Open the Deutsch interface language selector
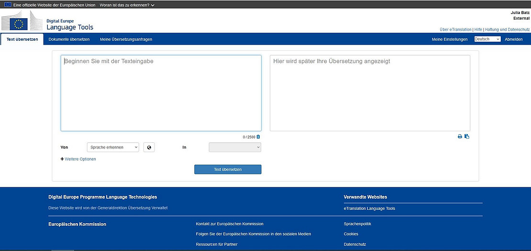Viewport: 531px width, 251px height. coord(487,39)
